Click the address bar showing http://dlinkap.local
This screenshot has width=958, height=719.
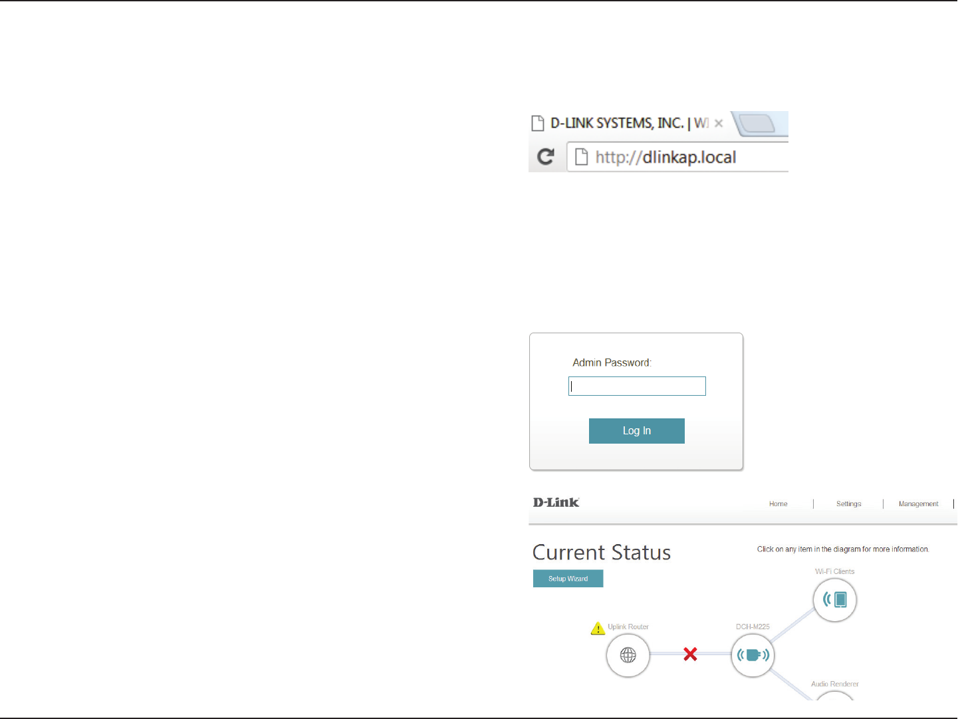(677, 157)
